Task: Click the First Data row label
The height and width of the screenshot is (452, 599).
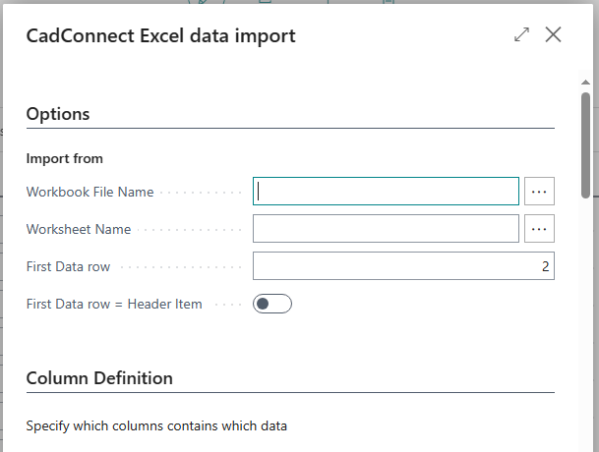Action: point(68,266)
